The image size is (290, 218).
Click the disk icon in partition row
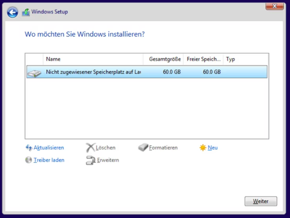[34, 73]
